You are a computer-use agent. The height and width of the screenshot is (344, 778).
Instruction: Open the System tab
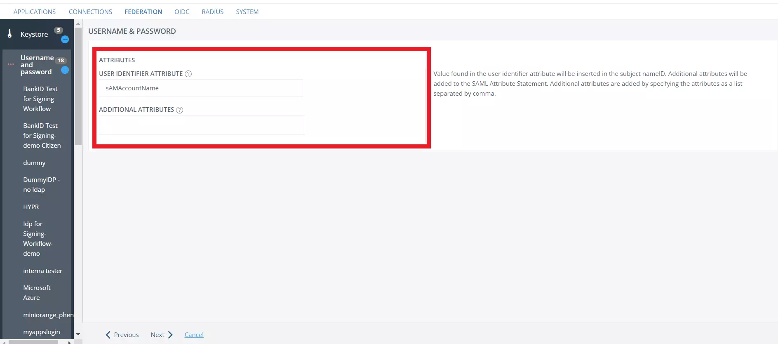click(x=247, y=12)
